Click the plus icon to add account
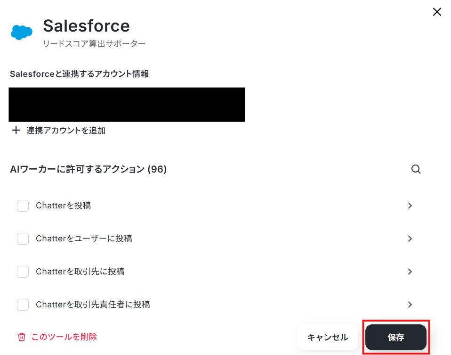Viewport: 451px width, 355px height. (16, 130)
